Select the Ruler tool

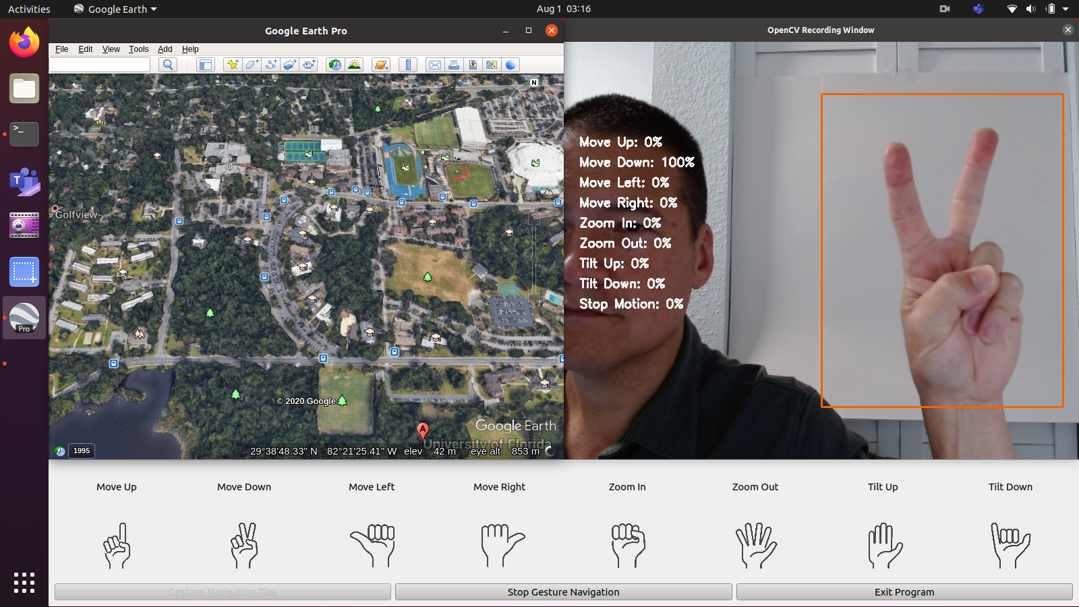408,65
